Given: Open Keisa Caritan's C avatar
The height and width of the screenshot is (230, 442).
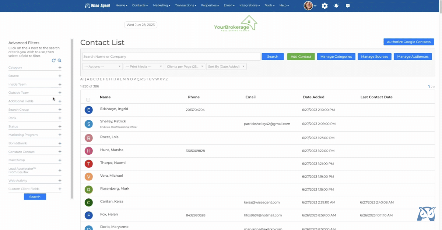Looking at the screenshot, I should click(88, 202).
